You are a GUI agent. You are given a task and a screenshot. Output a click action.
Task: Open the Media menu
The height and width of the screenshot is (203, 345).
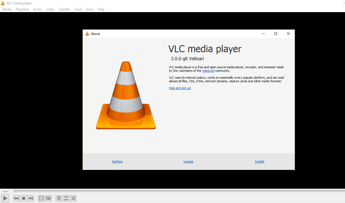(7, 9)
